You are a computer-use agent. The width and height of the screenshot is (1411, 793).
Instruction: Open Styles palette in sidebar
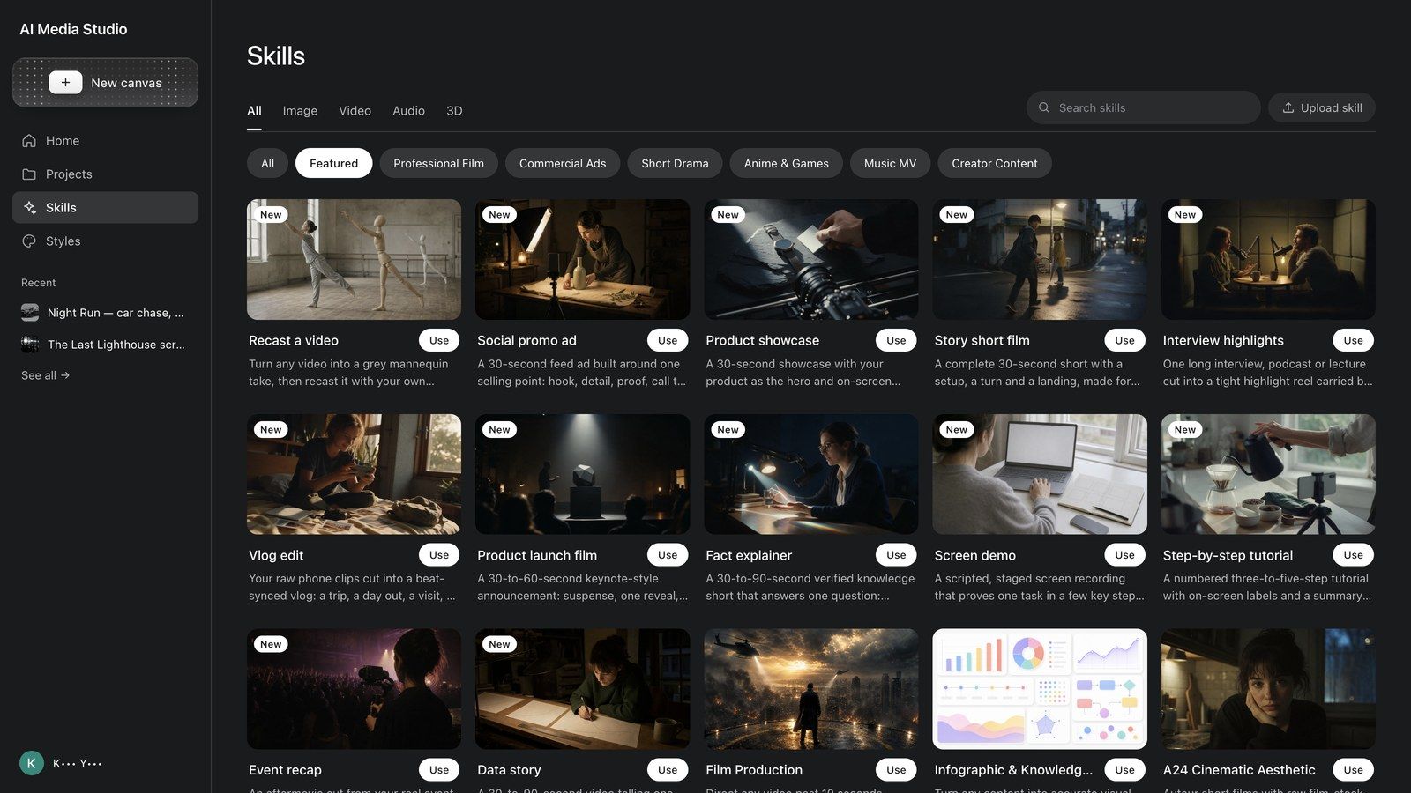(105, 241)
